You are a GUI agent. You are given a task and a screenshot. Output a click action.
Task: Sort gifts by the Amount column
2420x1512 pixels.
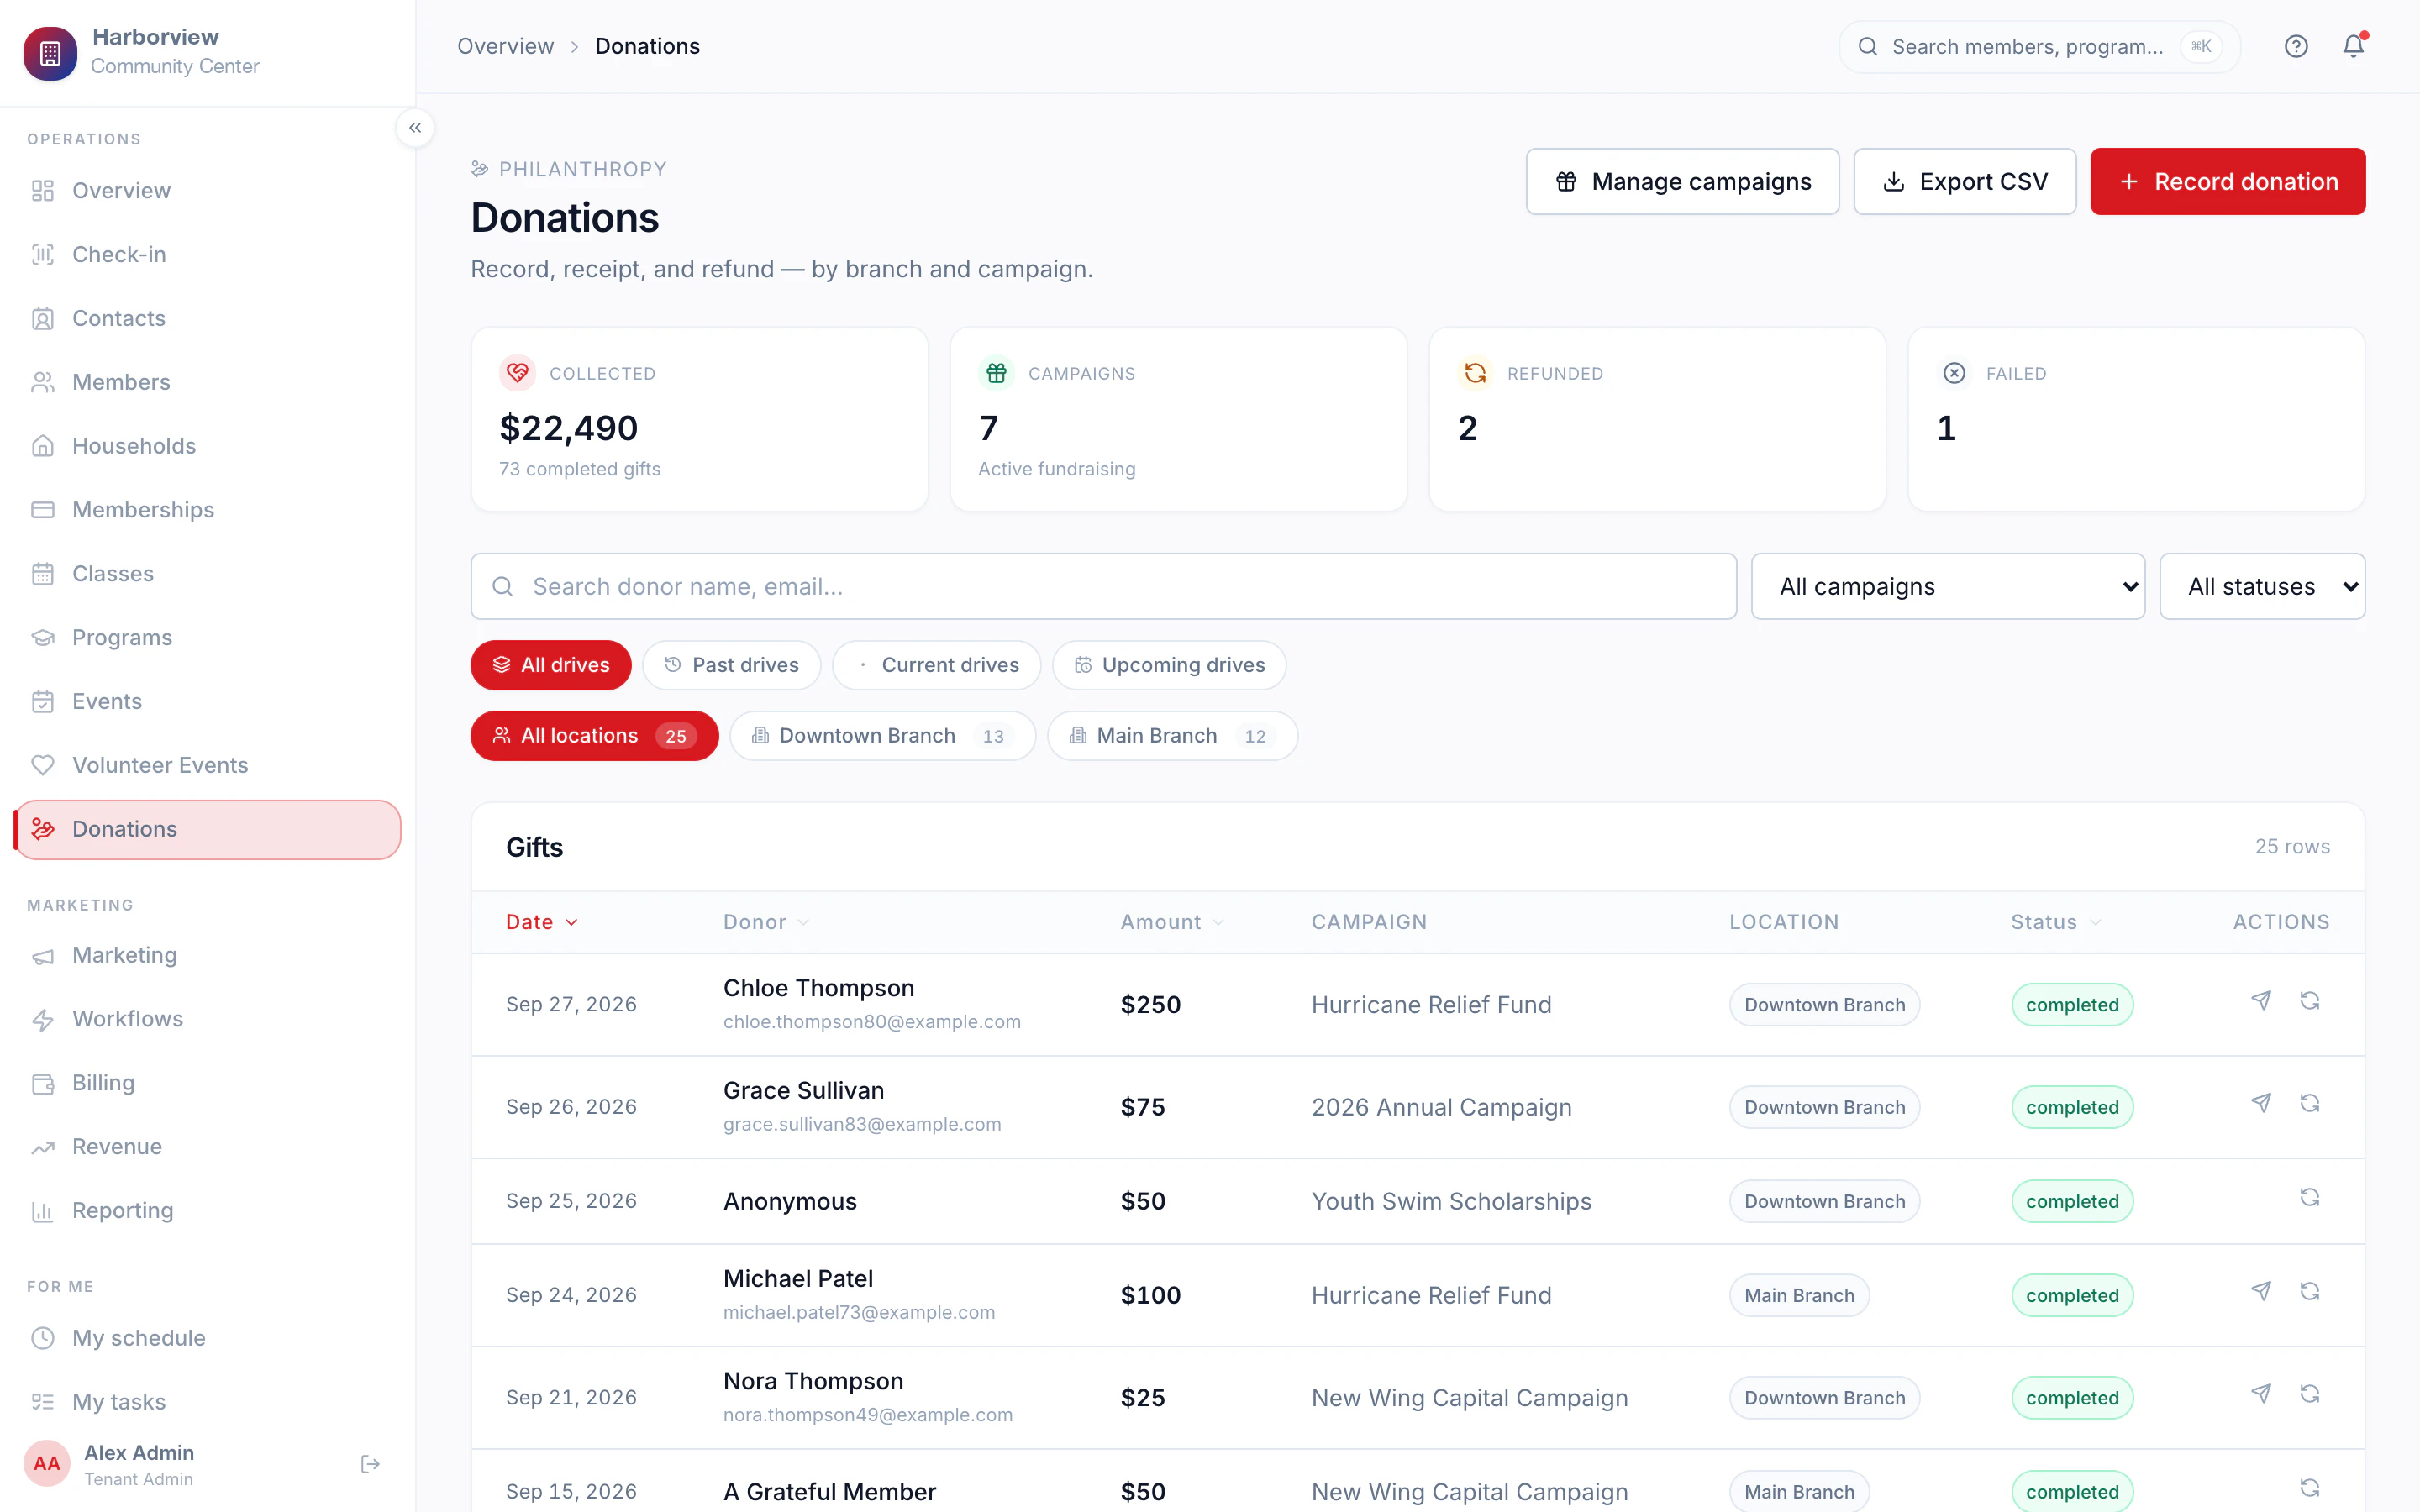[1172, 922]
